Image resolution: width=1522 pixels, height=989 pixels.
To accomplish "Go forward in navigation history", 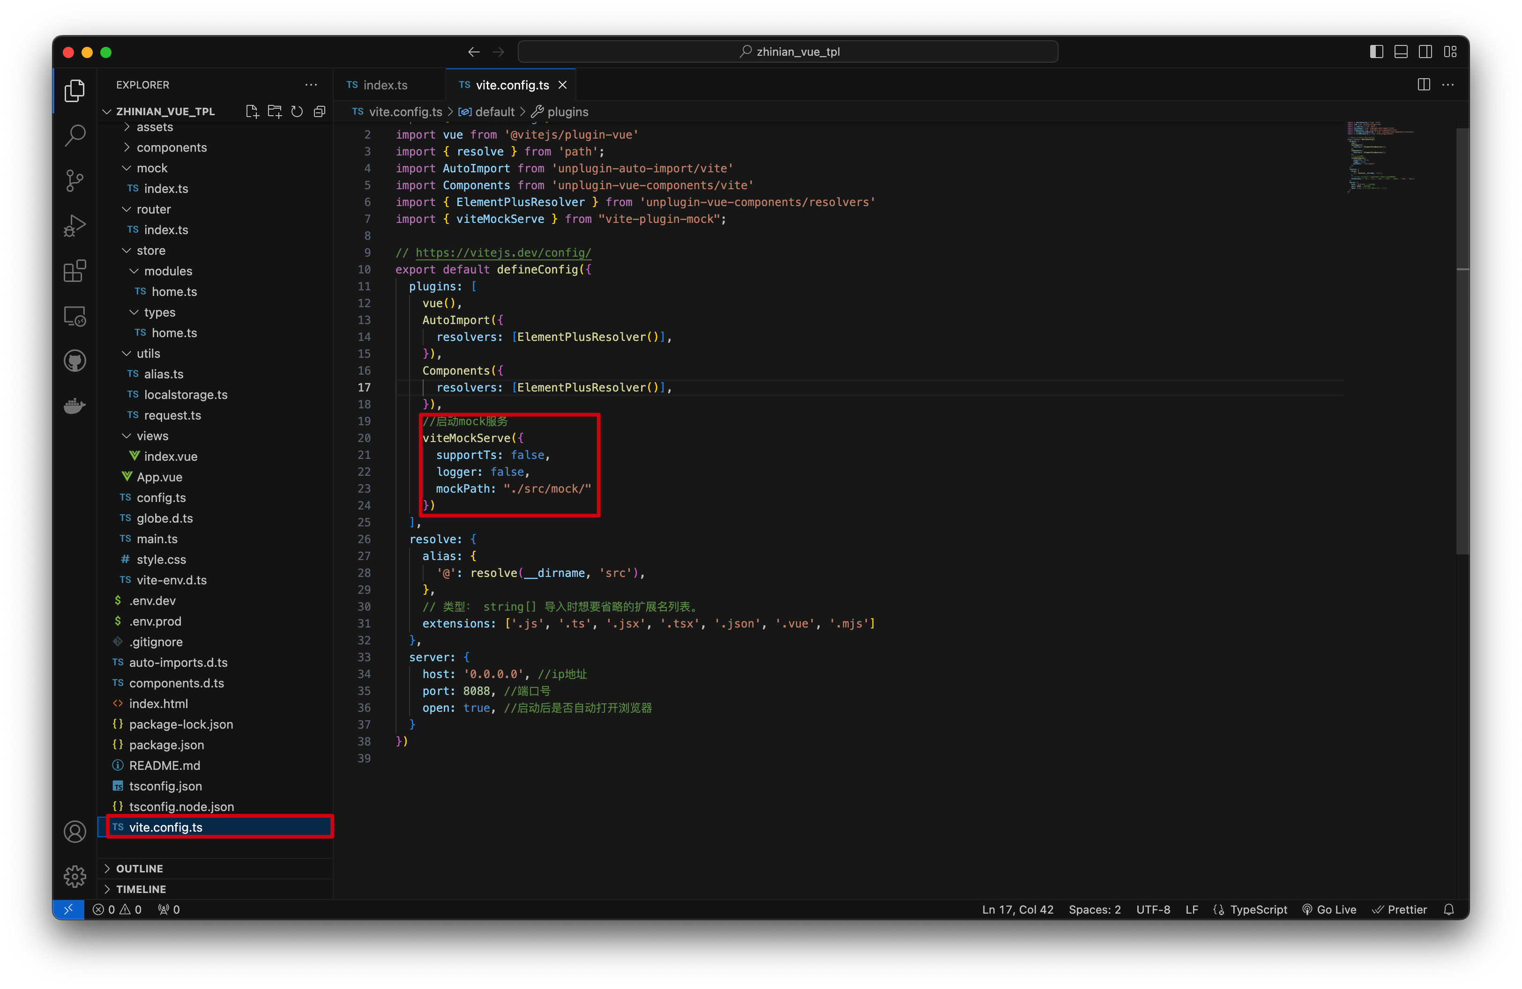I will tap(499, 52).
